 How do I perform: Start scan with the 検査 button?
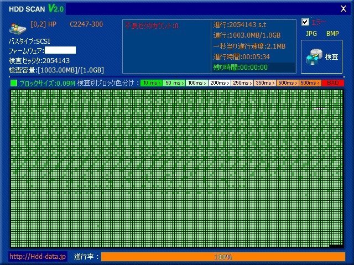click(321, 56)
